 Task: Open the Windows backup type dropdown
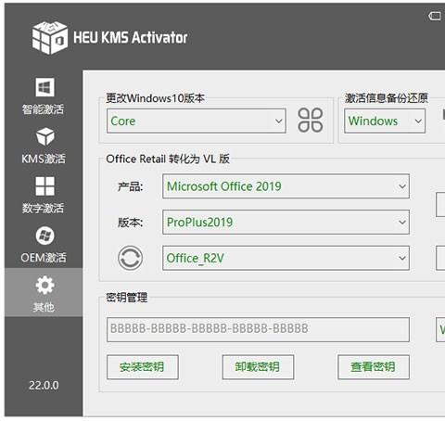pos(385,121)
